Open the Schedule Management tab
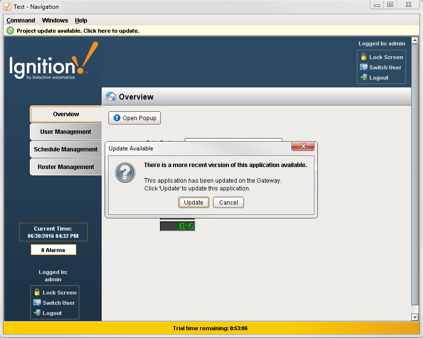The height and width of the screenshot is (338, 423). [65, 149]
